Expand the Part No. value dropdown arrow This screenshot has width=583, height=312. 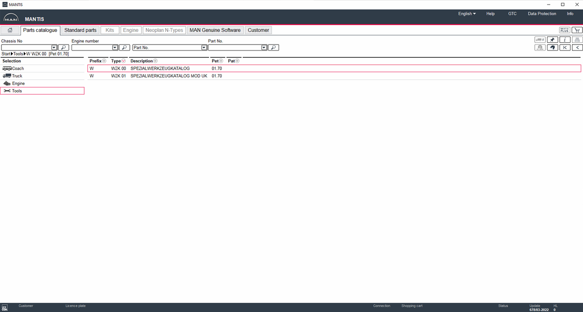[x=264, y=47]
